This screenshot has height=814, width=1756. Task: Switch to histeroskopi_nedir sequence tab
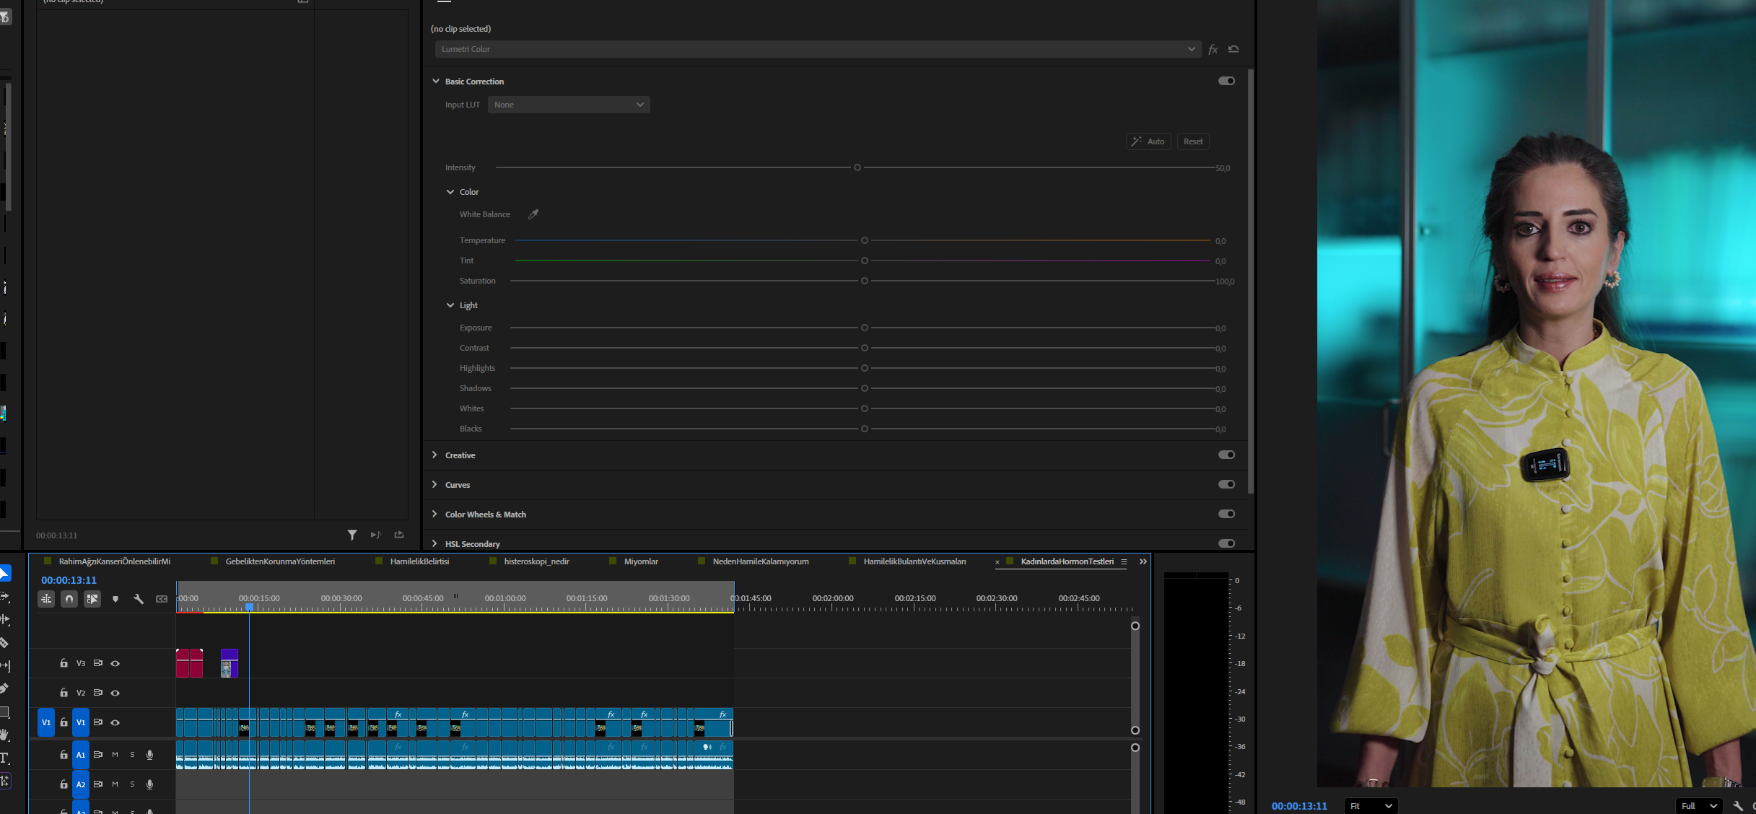[536, 561]
